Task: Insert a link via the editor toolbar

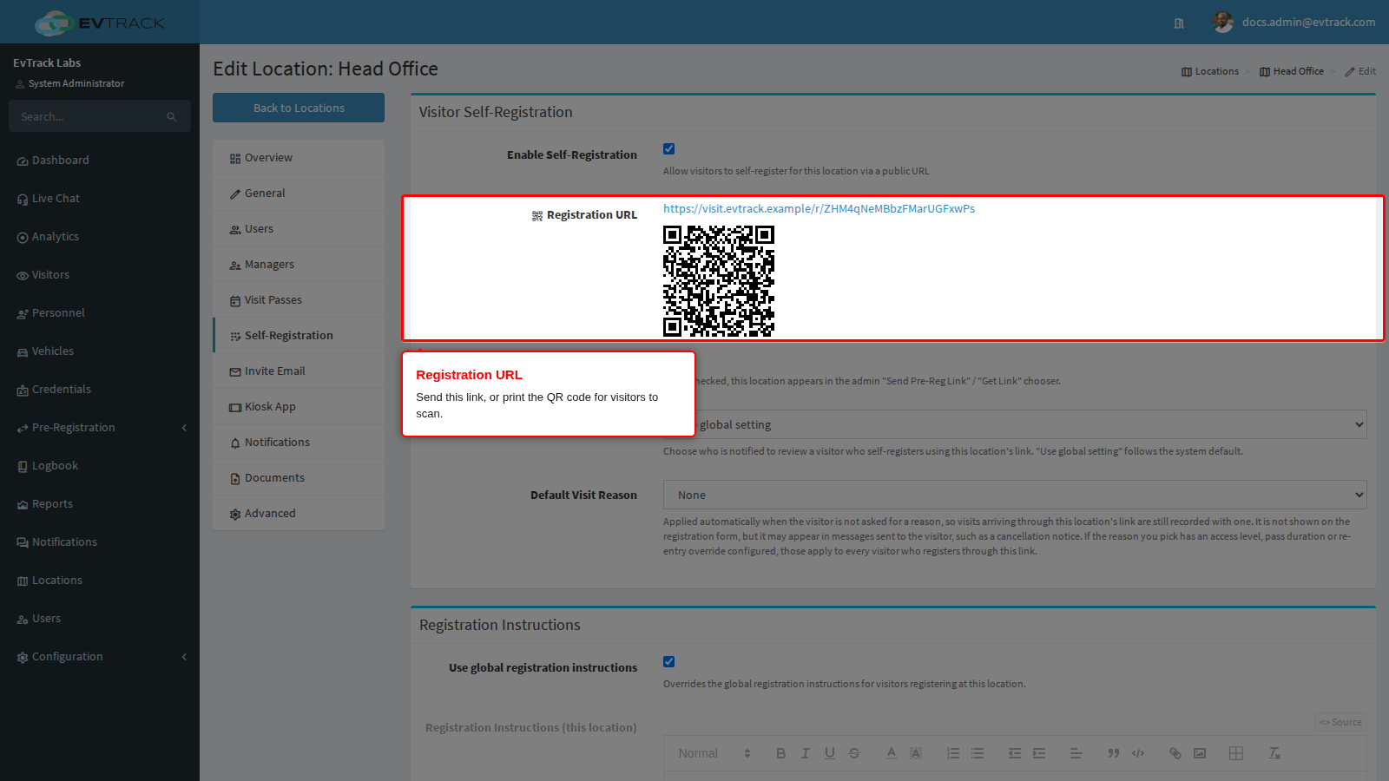Action: 1175,753
